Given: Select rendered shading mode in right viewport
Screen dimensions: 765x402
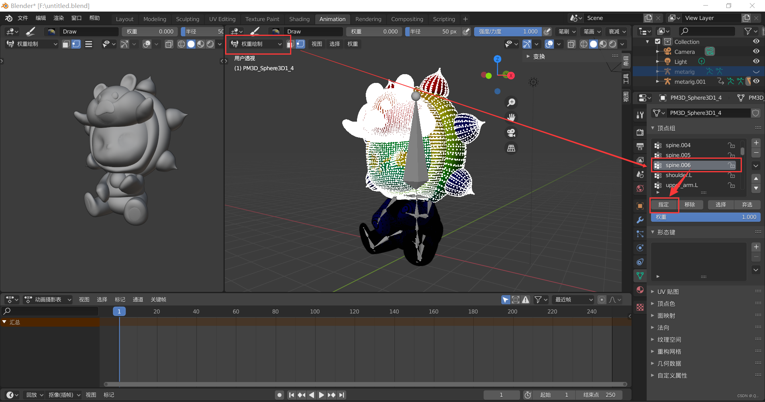Looking at the screenshot, I should [x=613, y=44].
